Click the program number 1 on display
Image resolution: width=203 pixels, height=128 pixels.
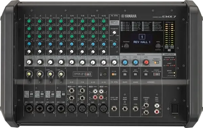[142, 37]
